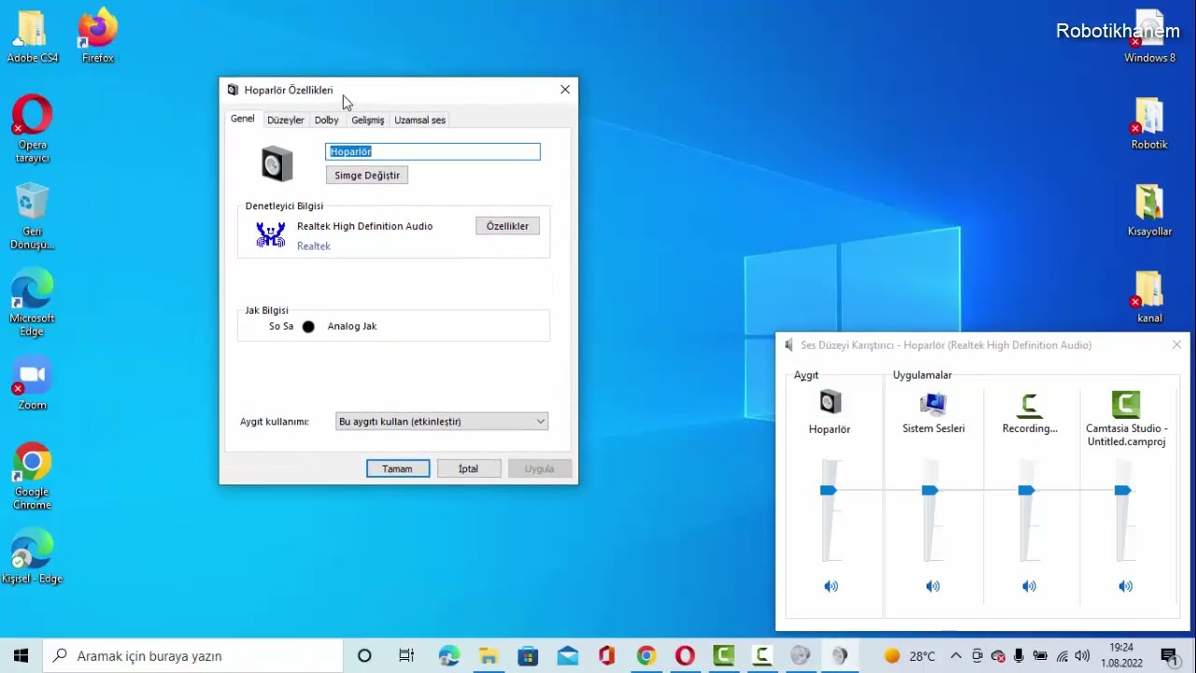Click the Sistem Sesleri icon in mixer
Screen dimensions: 1196x673
pyautogui.click(x=933, y=404)
